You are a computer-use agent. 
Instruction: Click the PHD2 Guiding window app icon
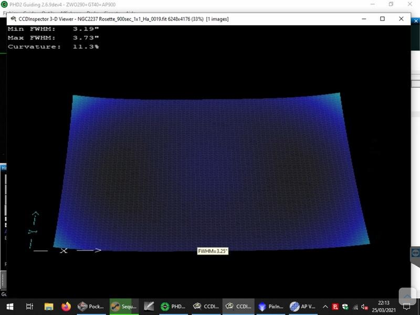coord(4,4)
